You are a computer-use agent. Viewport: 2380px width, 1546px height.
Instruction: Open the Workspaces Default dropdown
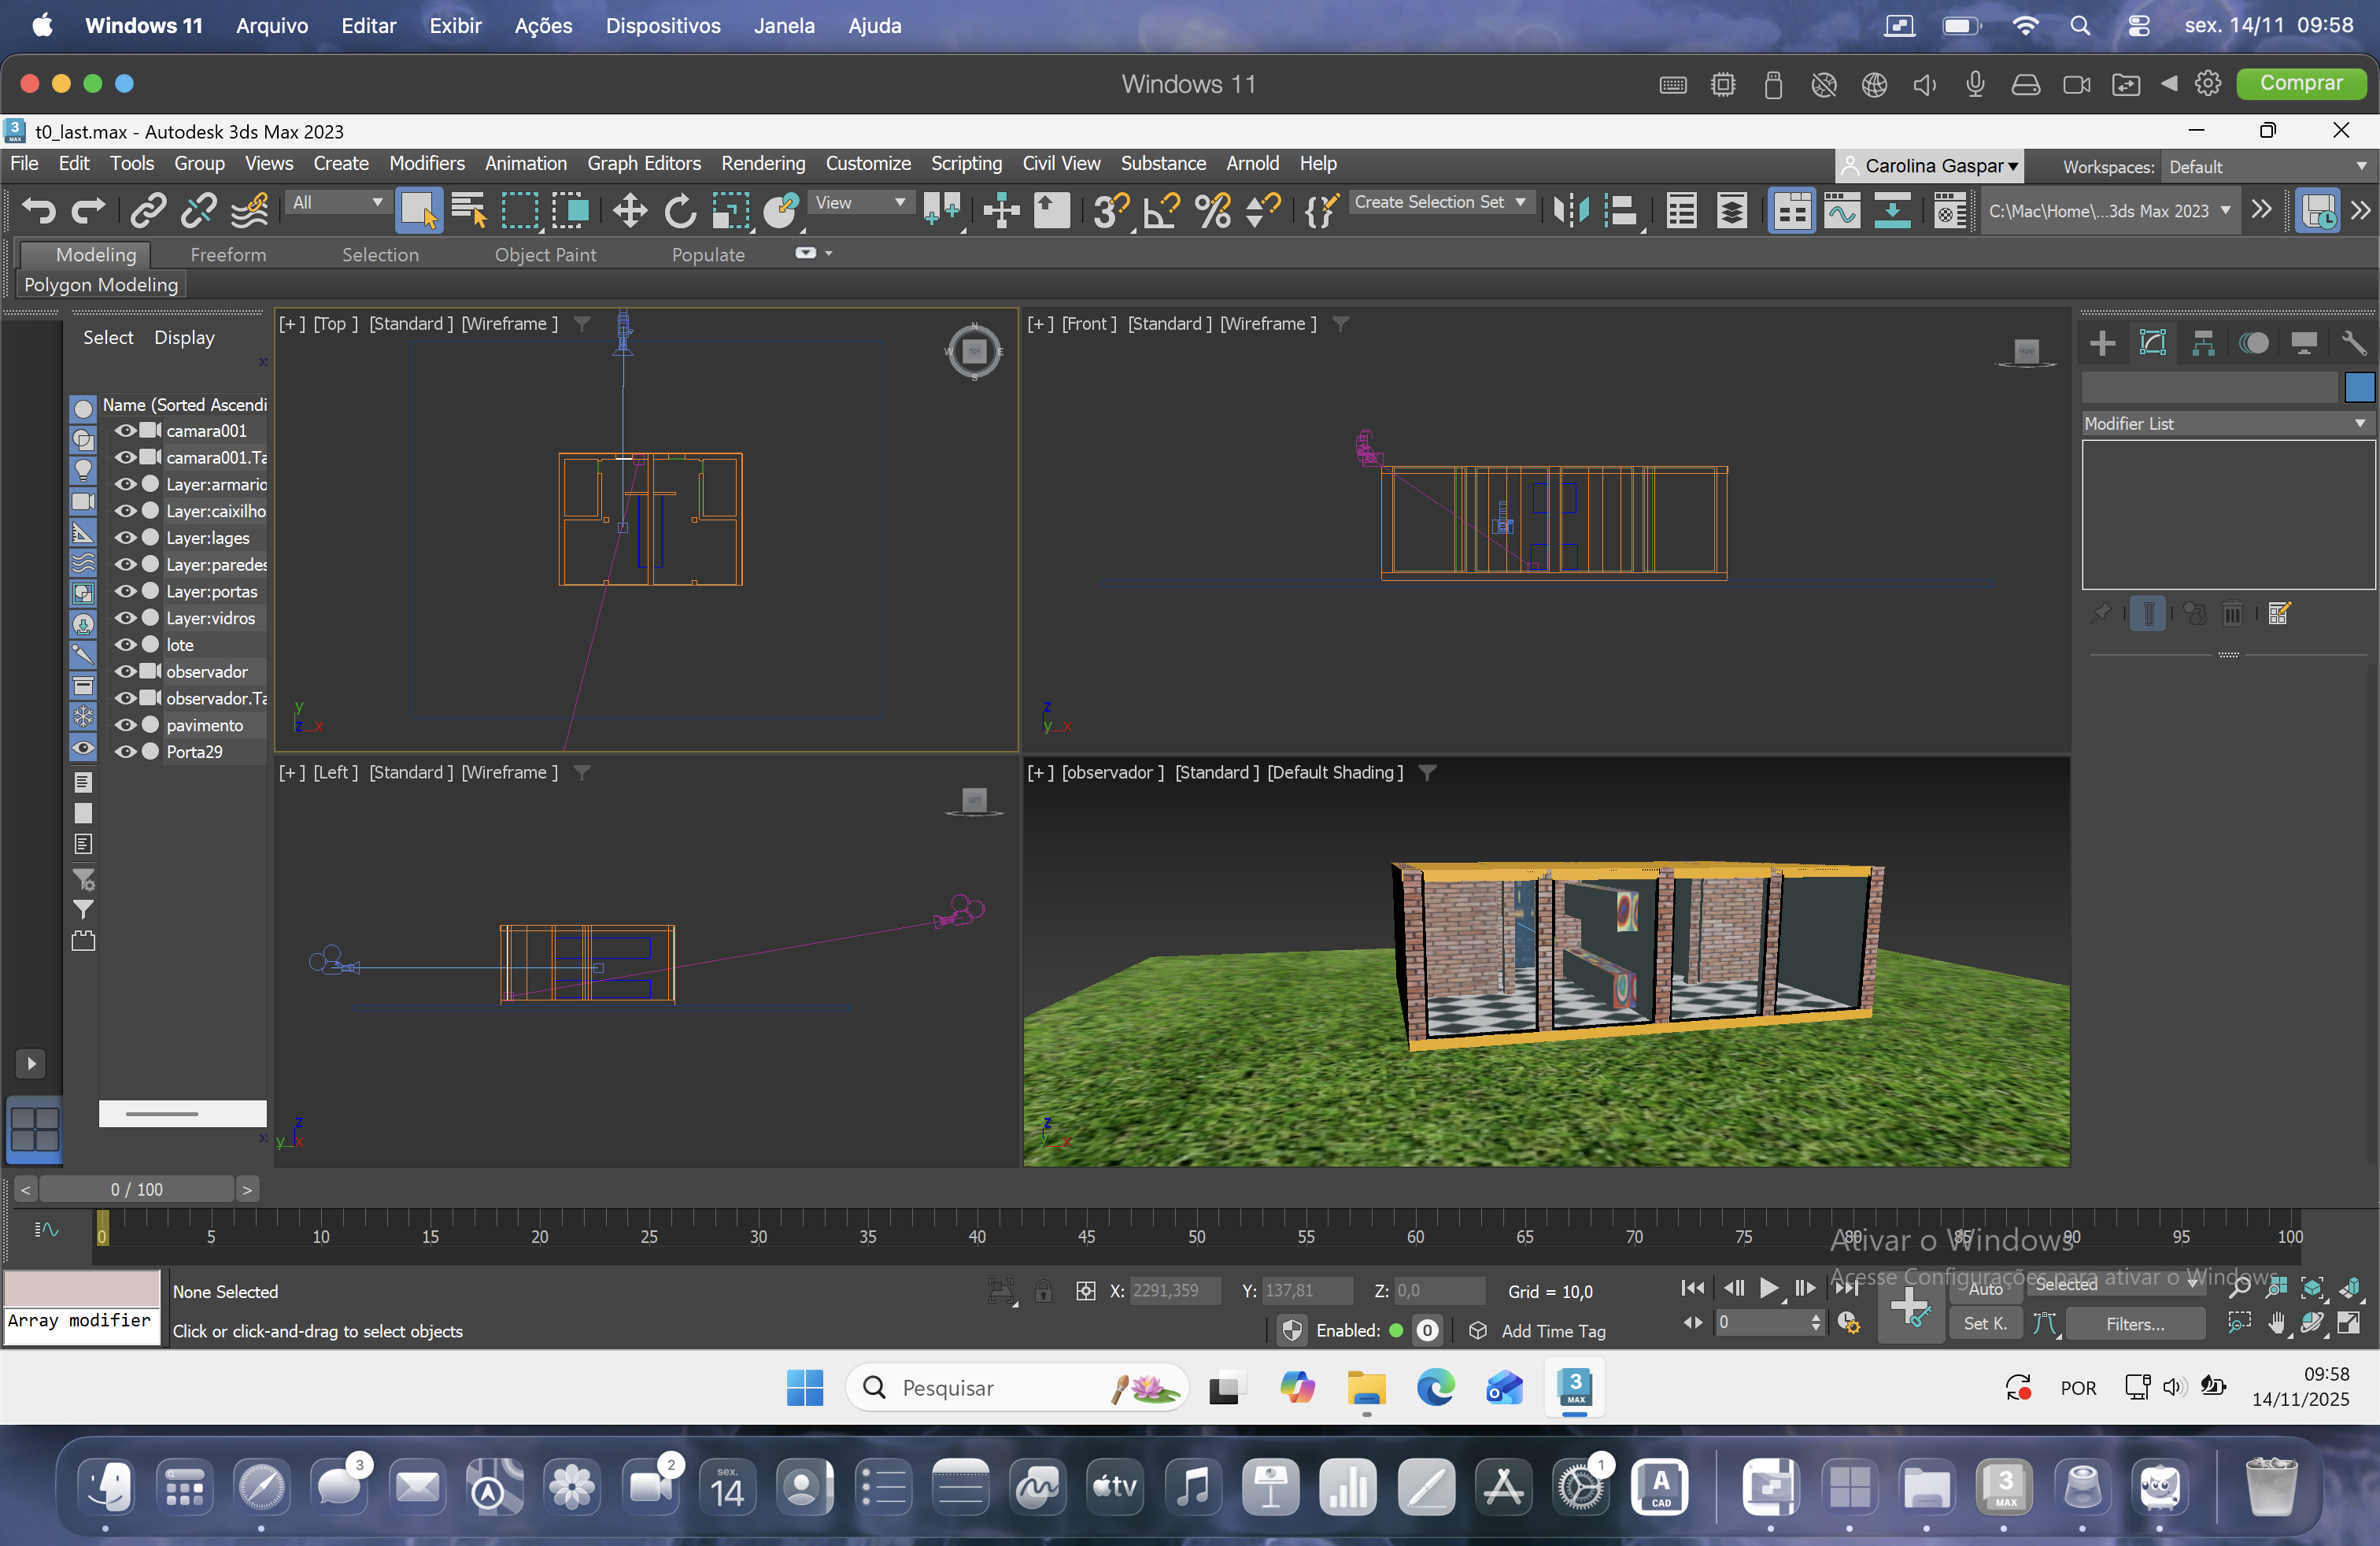pyautogui.click(x=2266, y=166)
